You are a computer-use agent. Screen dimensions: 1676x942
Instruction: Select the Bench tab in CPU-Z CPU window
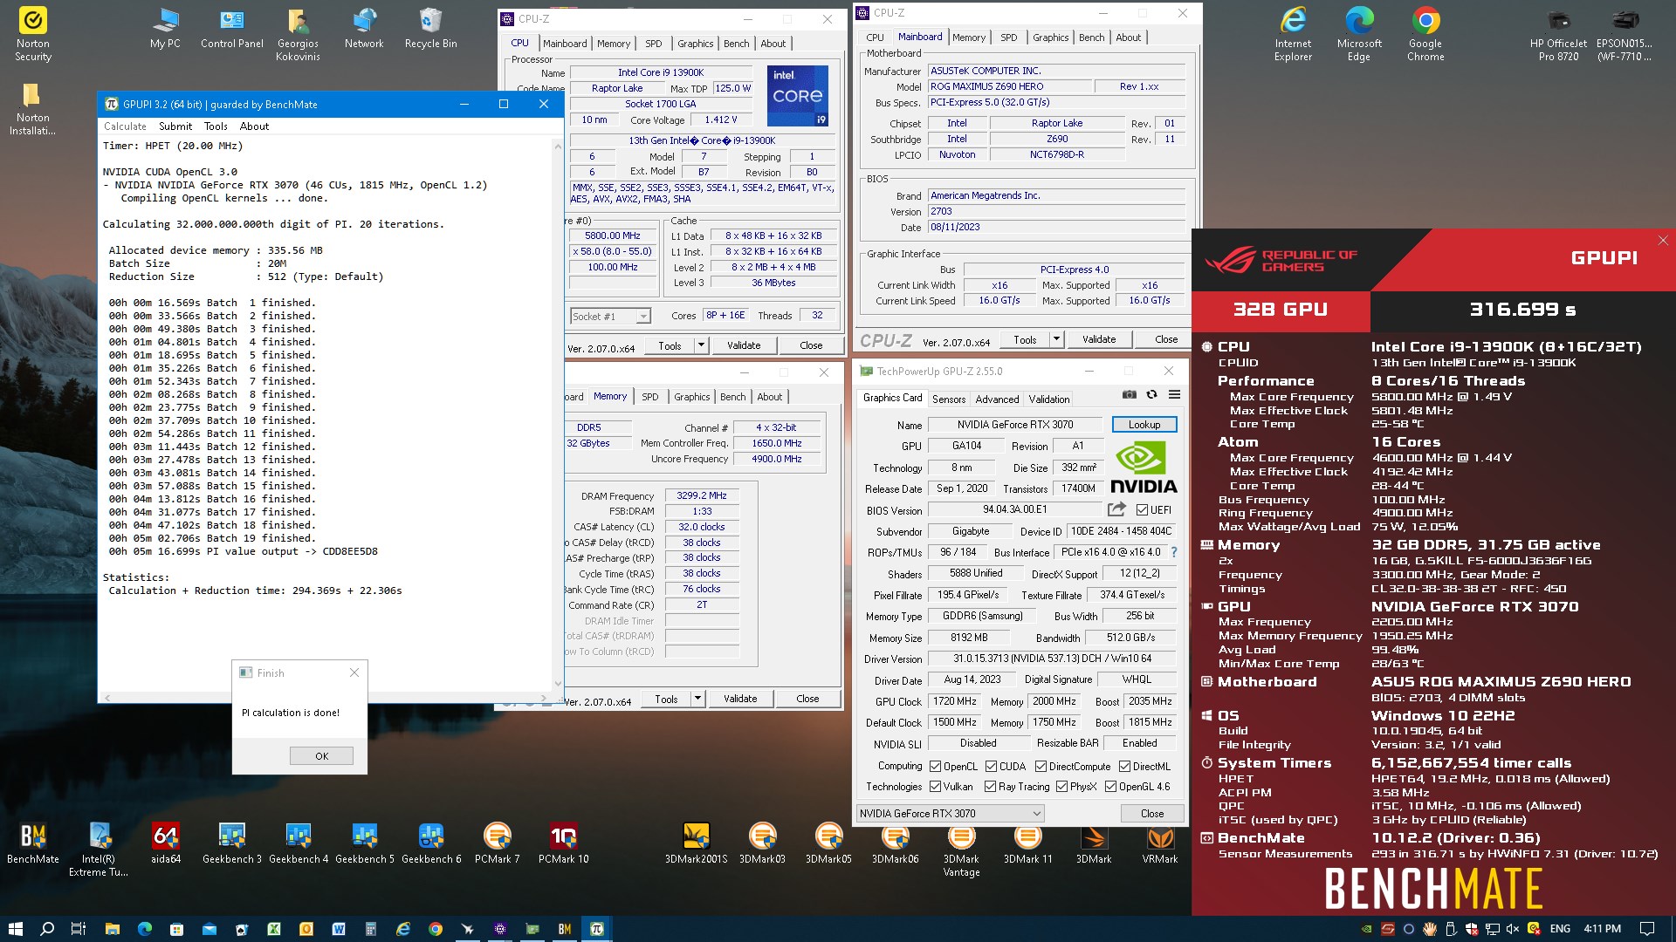736,44
